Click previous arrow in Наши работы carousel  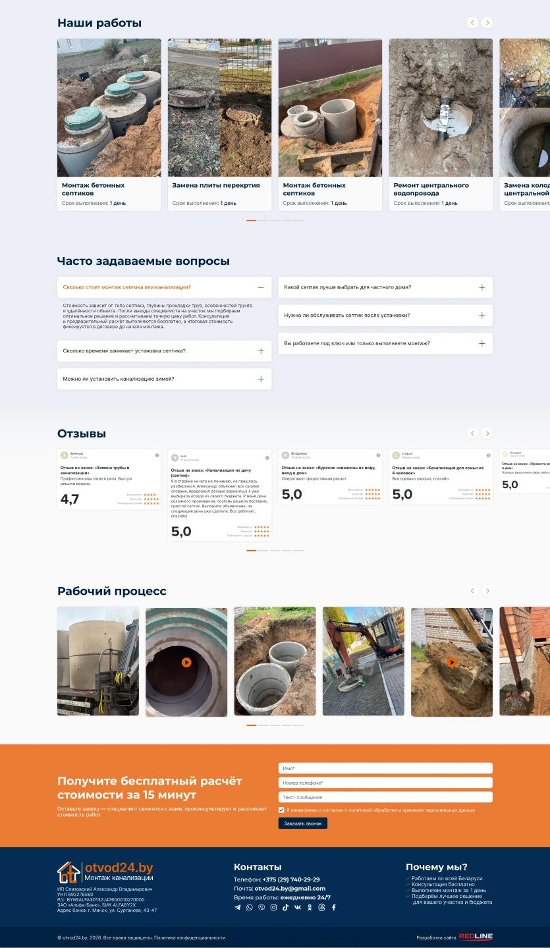click(x=472, y=22)
